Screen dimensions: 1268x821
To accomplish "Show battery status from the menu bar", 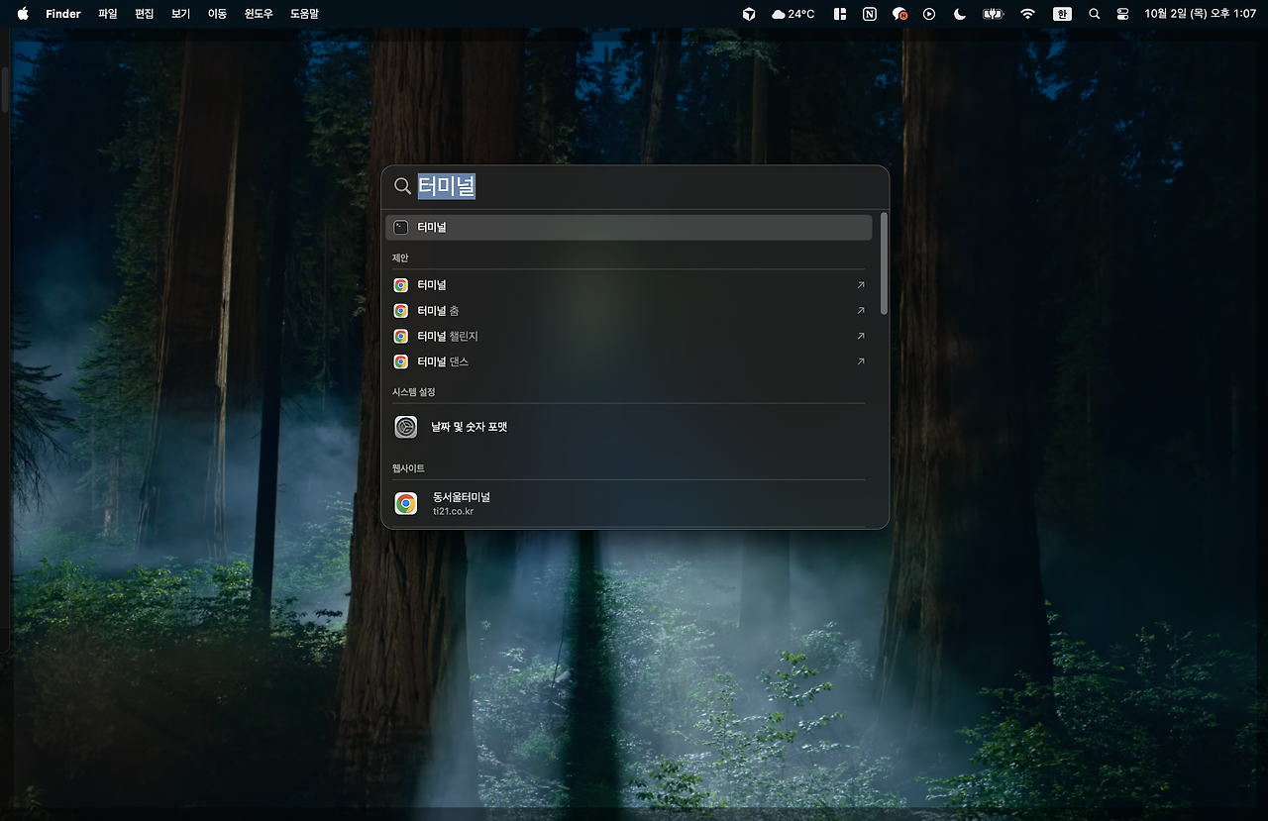I will [993, 14].
